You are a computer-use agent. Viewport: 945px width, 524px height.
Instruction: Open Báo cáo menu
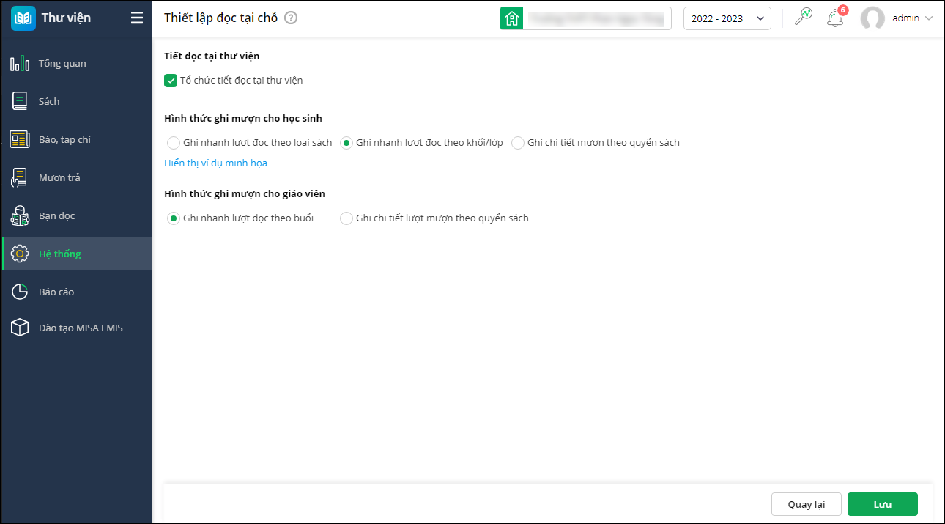click(x=76, y=292)
